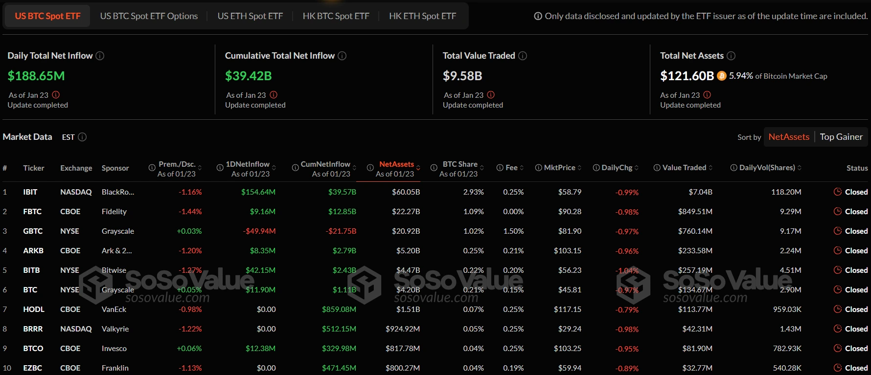
Task: Sort by CumNetInflow using its sort arrows
Action: click(354, 168)
